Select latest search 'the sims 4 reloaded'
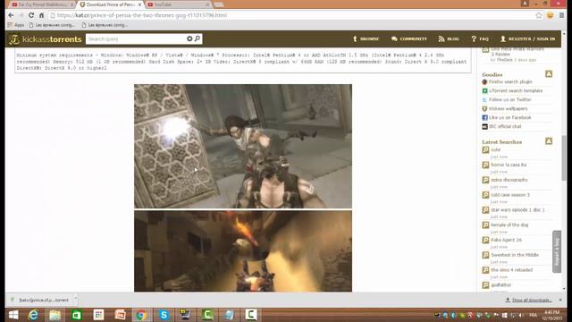The height and width of the screenshot is (322, 572). click(512, 270)
